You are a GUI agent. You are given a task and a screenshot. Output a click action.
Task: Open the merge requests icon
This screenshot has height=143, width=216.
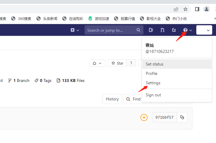click(163, 30)
